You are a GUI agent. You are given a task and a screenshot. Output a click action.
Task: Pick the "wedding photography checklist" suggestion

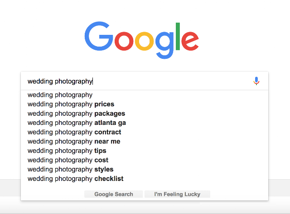point(75,179)
